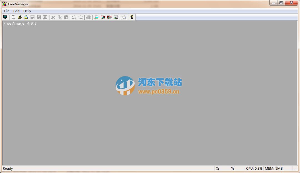Screen dimensions: 300x173
Task: Open the PDF creation tool
Action: [x=109, y=17]
